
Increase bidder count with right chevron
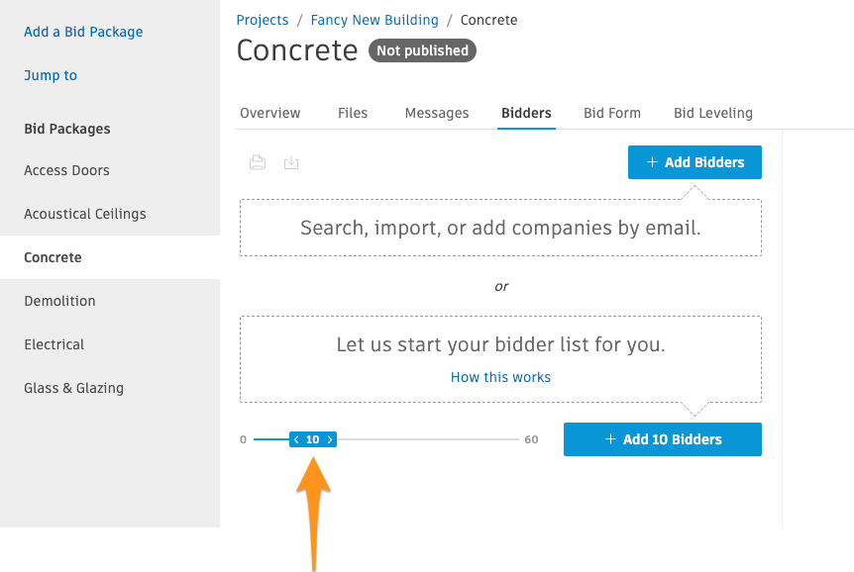coord(330,439)
